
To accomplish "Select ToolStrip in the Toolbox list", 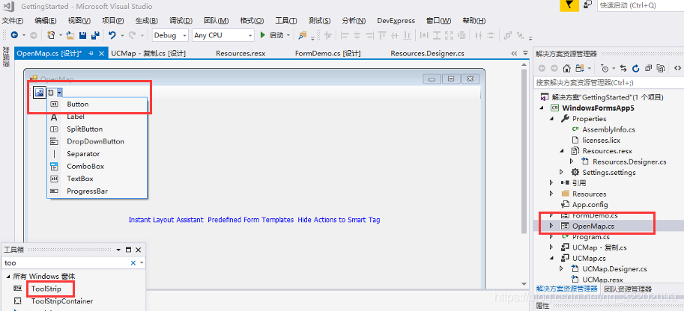I will 46,289.
